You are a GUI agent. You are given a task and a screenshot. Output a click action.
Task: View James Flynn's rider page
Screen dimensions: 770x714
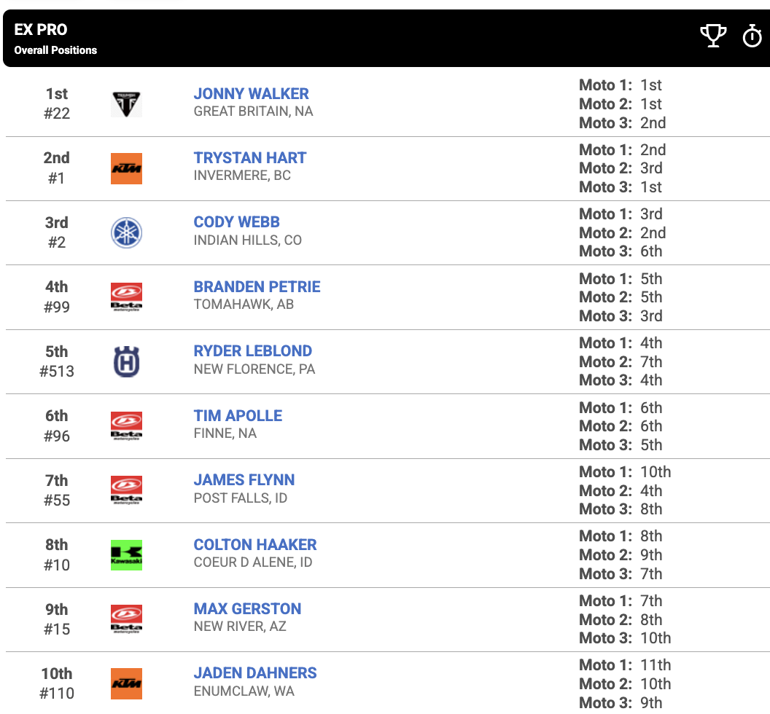point(244,480)
